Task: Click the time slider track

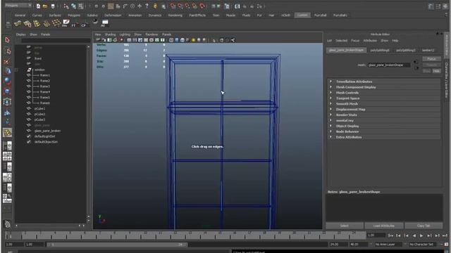Action: [x=185, y=236]
